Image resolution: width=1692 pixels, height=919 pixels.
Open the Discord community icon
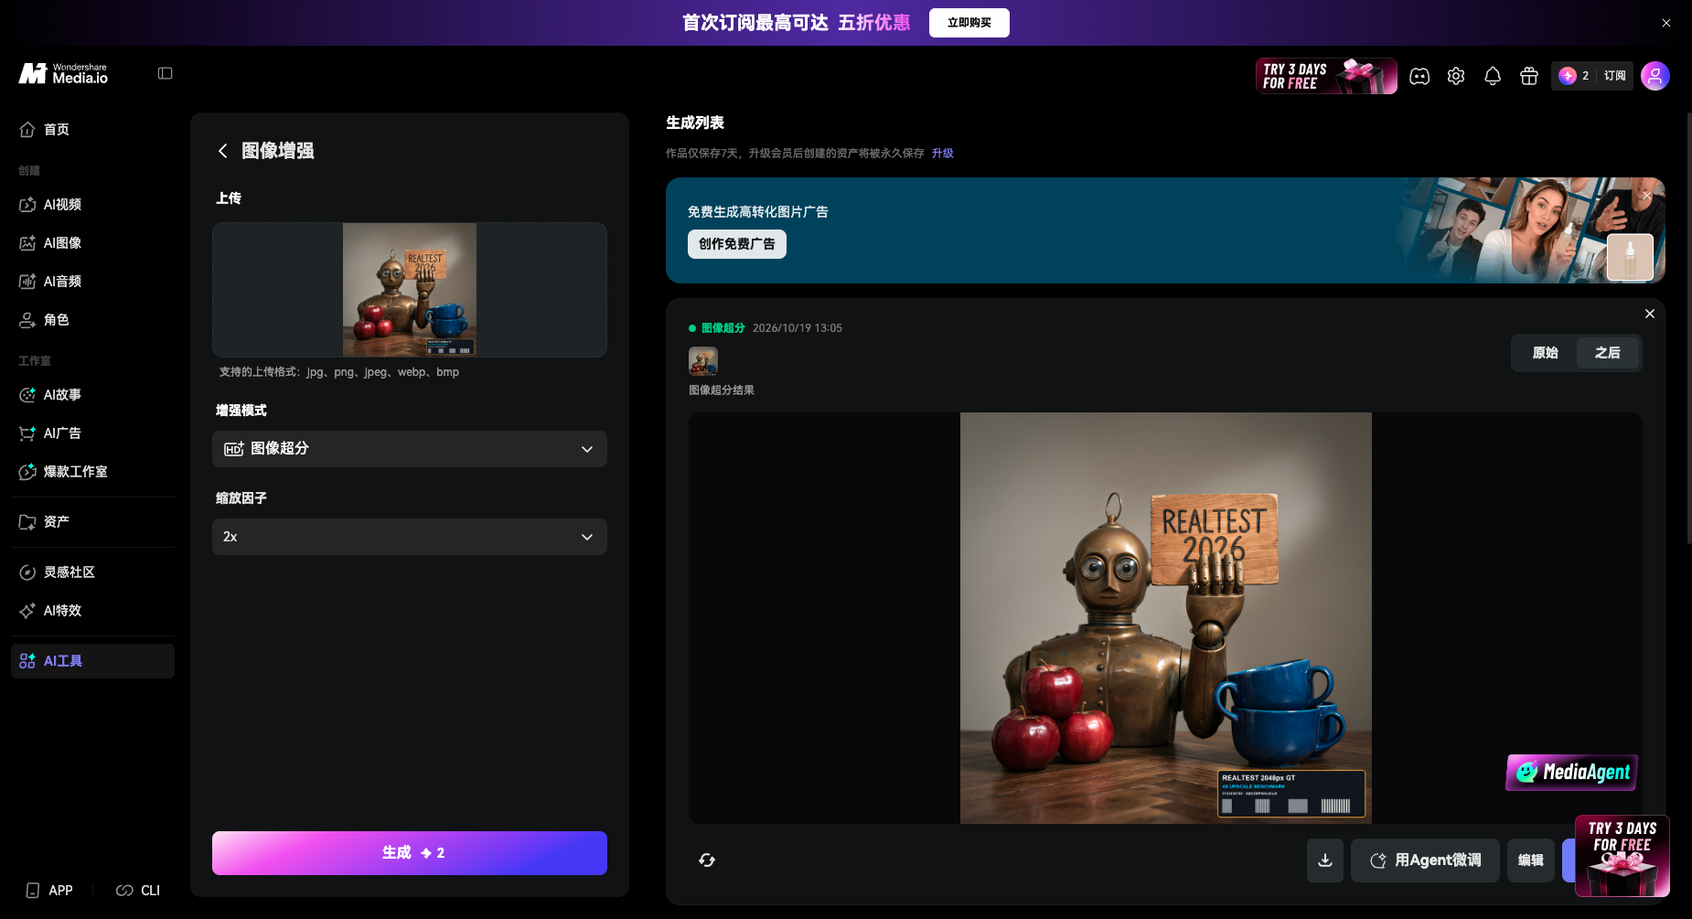(x=1419, y=76)
